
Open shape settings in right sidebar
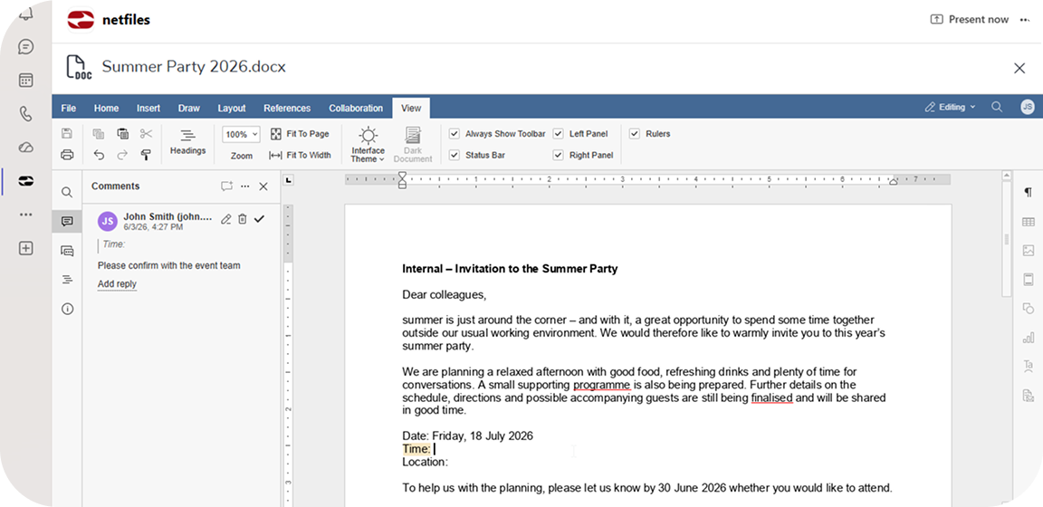(1029, 309)
